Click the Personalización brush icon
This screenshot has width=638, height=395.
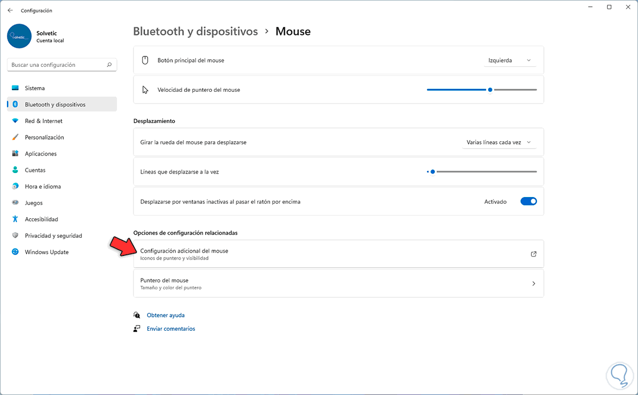15,138
